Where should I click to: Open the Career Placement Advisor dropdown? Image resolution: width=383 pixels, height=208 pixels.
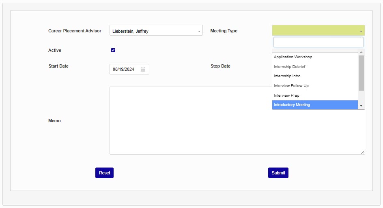(156, 31)
